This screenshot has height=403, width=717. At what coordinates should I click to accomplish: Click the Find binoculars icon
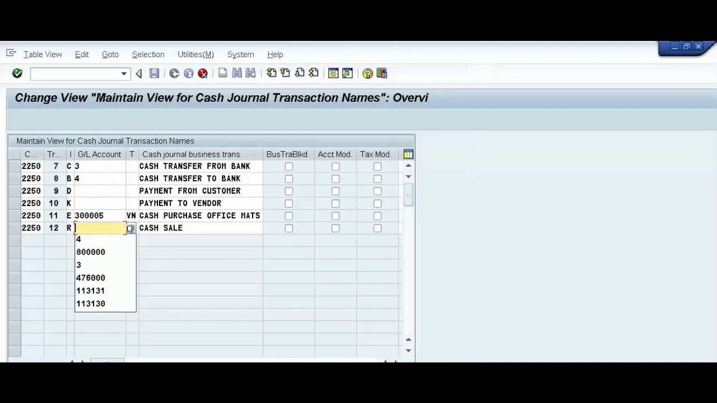[x=236, y=73]
